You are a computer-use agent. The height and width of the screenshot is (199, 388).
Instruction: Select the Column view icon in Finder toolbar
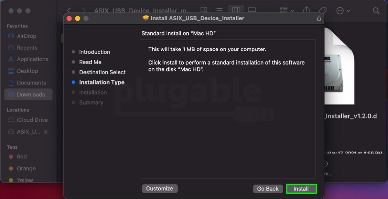236,10
